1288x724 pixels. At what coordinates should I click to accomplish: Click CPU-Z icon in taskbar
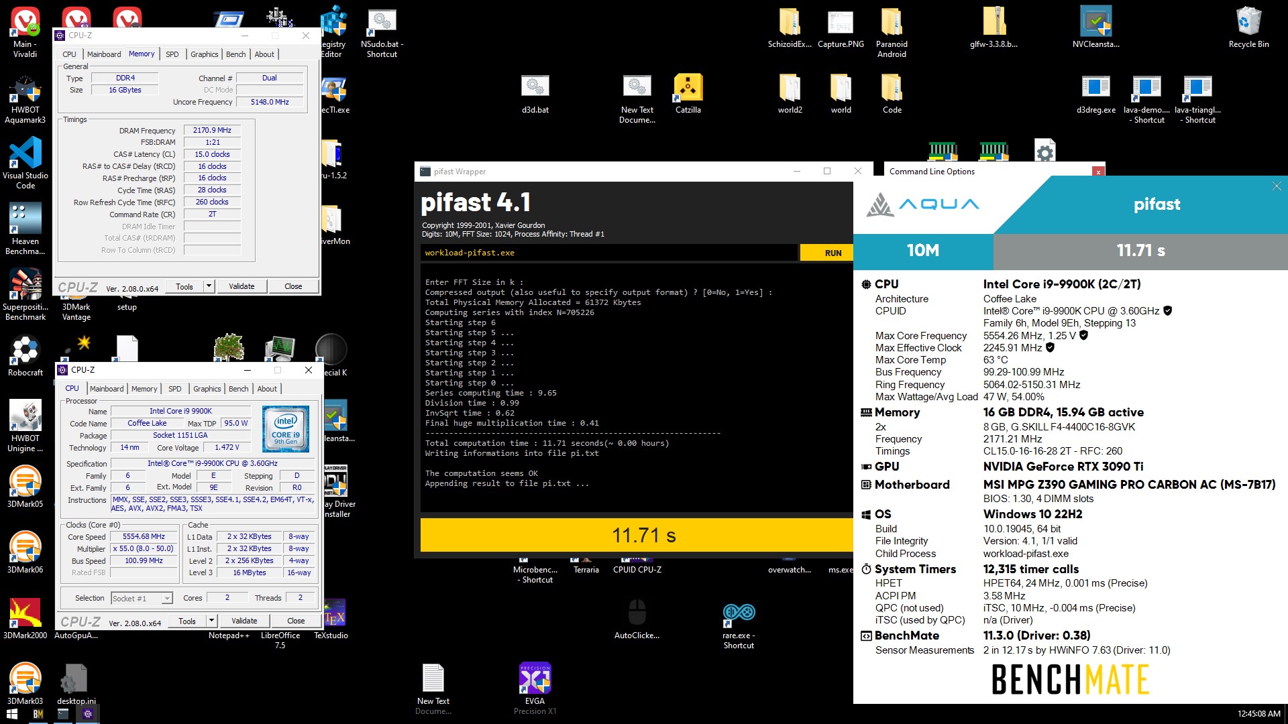point(88,714)
